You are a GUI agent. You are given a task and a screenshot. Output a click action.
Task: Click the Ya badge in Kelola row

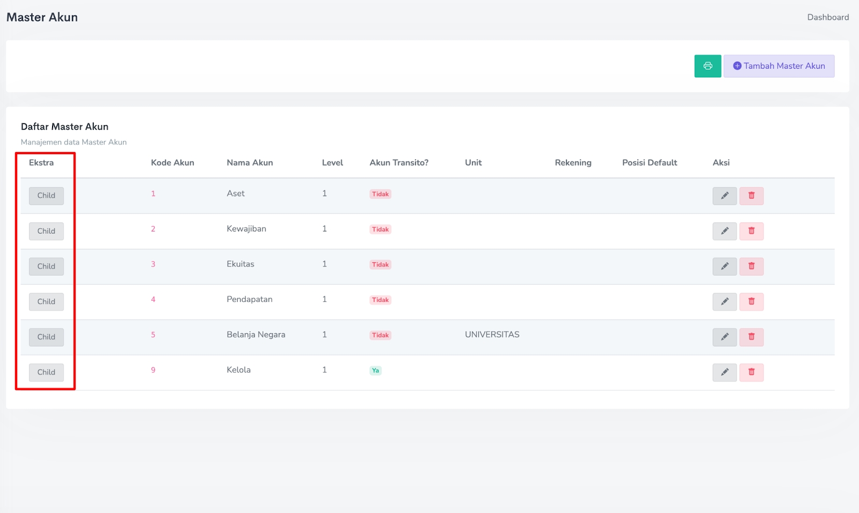(375, 371)
